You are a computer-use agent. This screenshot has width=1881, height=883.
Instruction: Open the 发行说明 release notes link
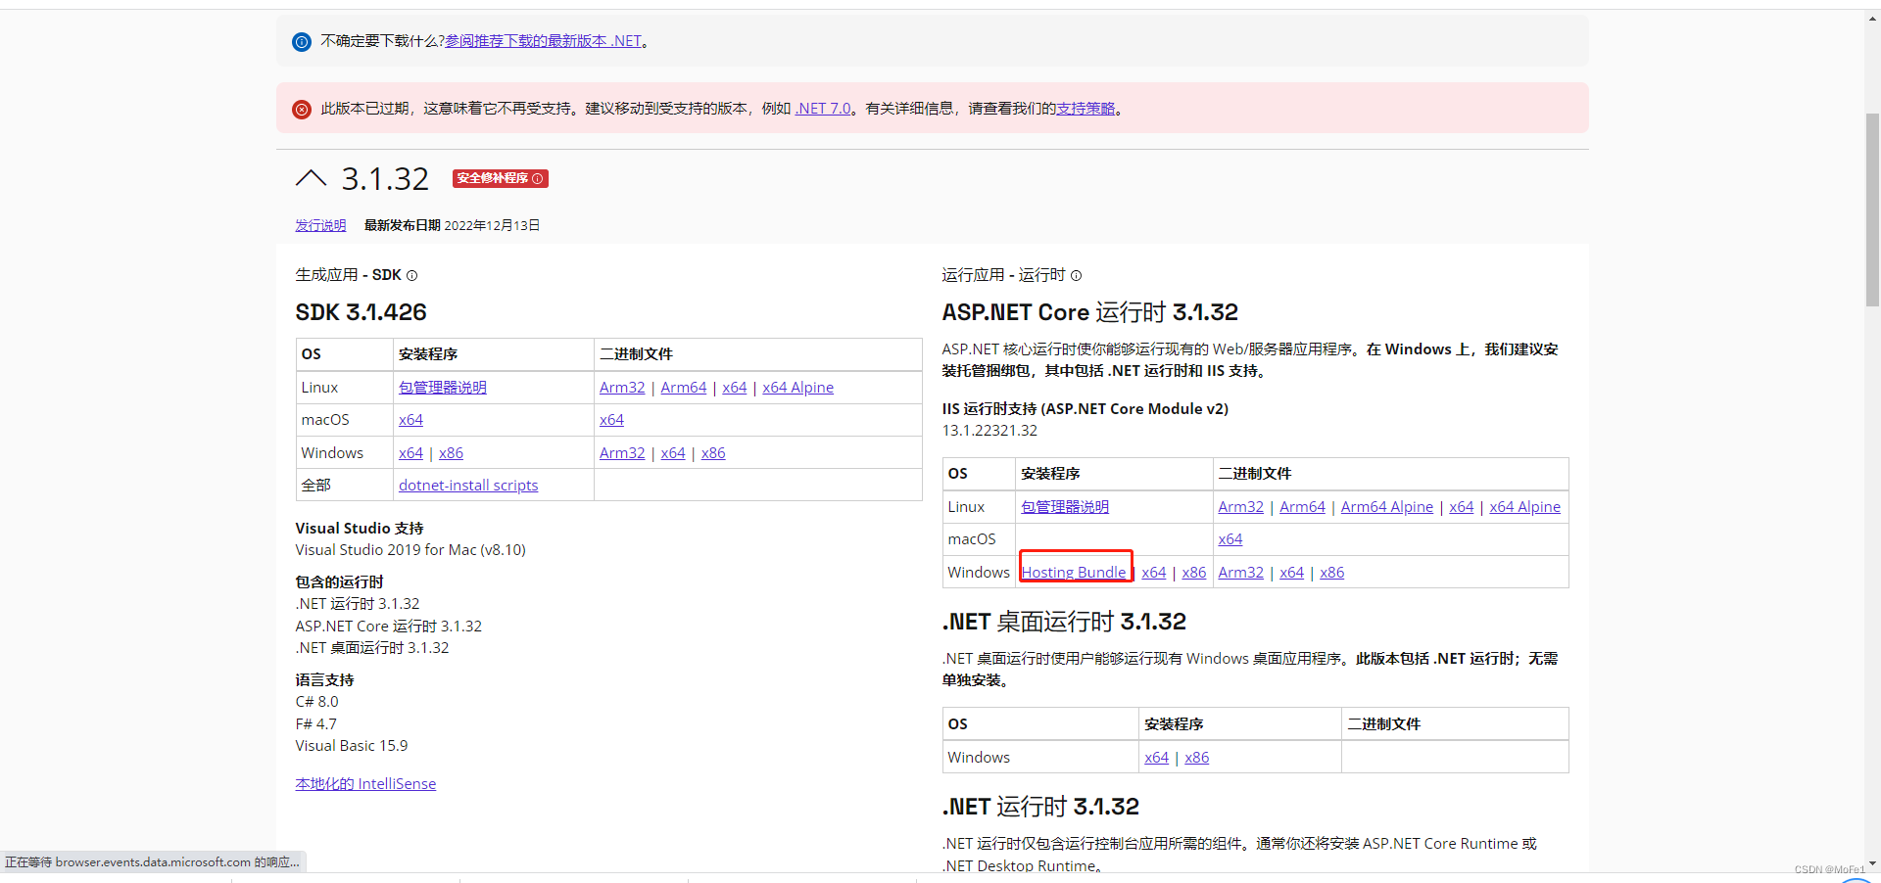point(319,224)
